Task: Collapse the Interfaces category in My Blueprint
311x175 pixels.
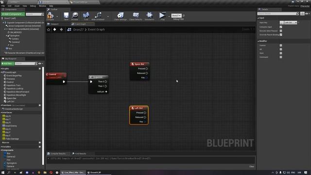Action: [1, 112]
